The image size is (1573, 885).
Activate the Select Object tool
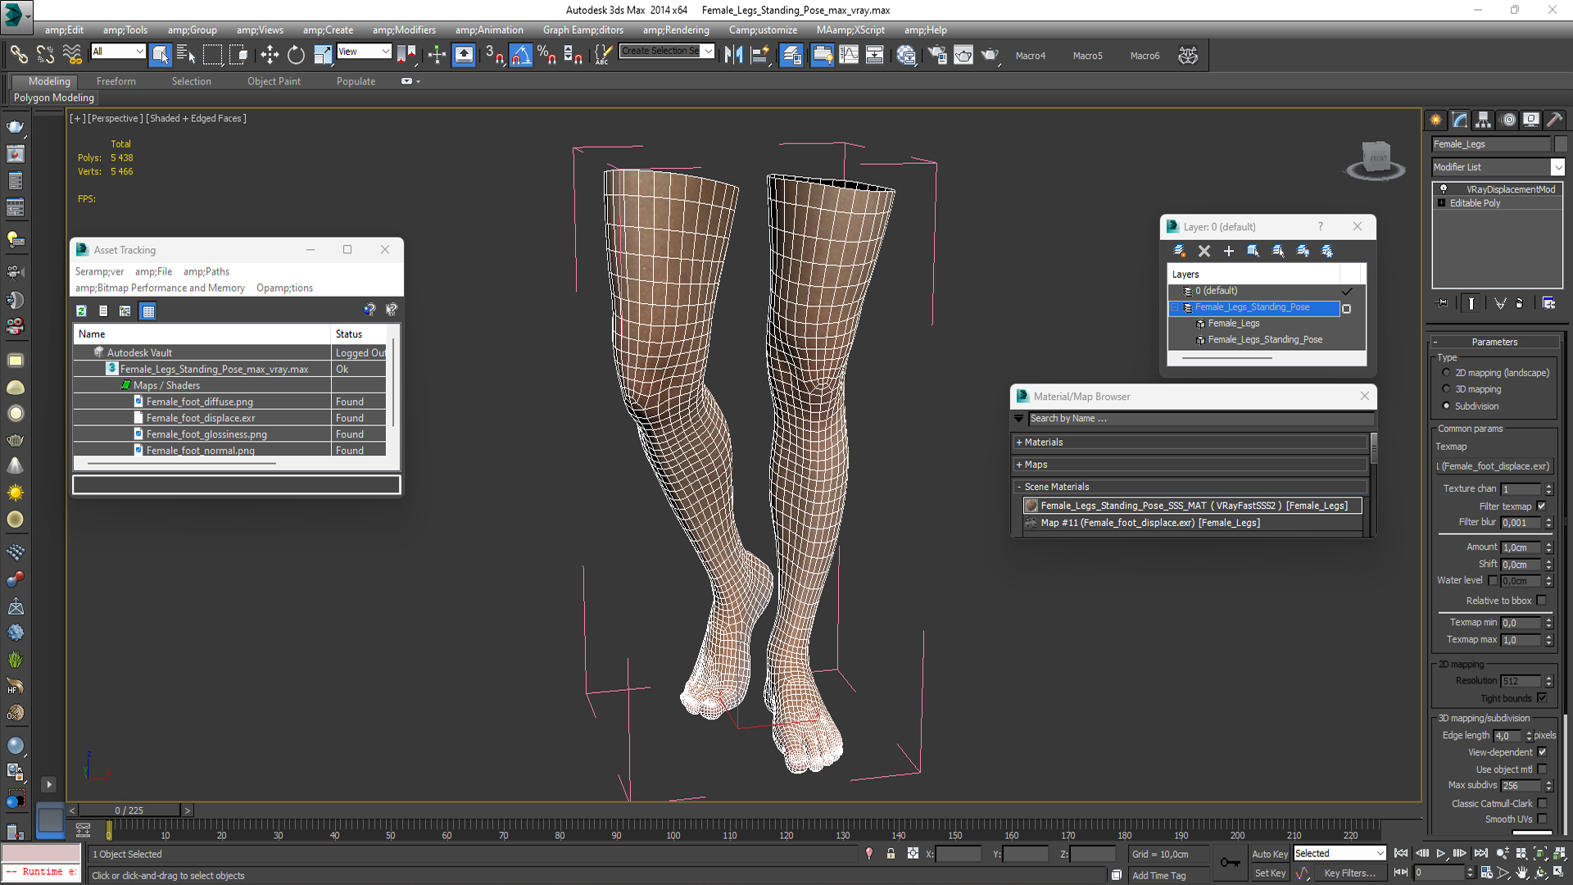[161, 55]
